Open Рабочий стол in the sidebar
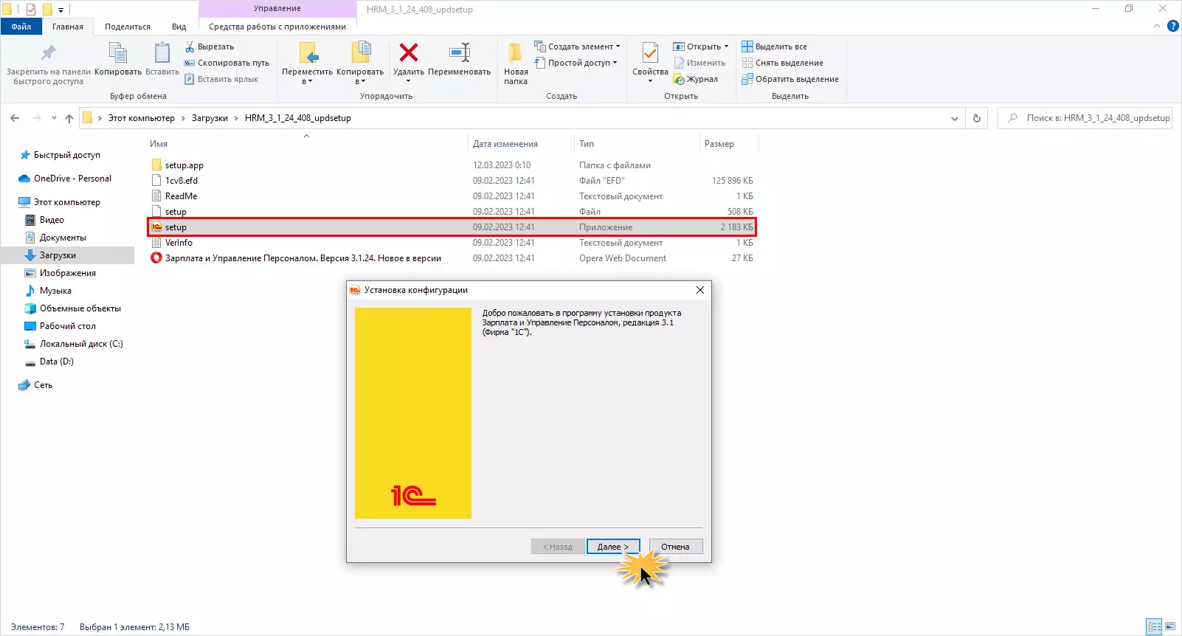Image resolution: width=1182 pixels, height=636 pixels. point(68,326)
